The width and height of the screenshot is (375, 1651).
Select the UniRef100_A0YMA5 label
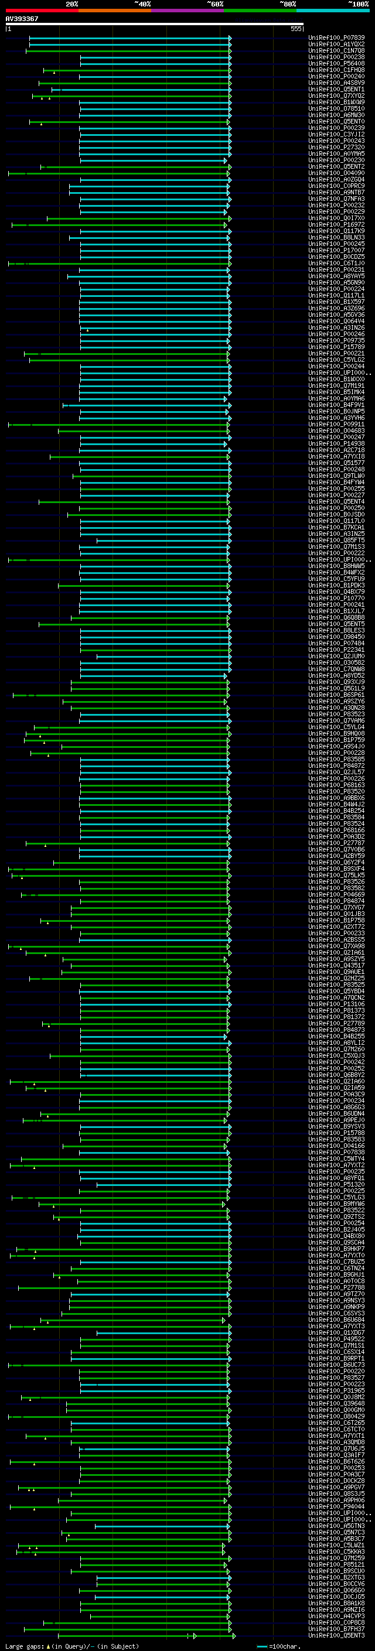(336, 154)
